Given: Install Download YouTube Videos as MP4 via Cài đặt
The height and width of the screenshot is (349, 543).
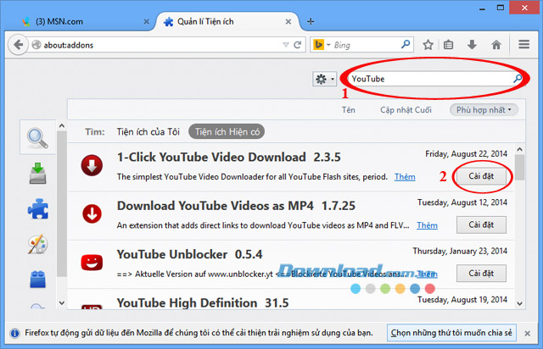Looking at the screenshot, I should click(481, 224).
